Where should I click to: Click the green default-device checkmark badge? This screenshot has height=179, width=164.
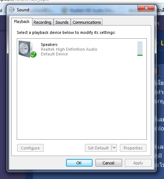coord(33,54)
